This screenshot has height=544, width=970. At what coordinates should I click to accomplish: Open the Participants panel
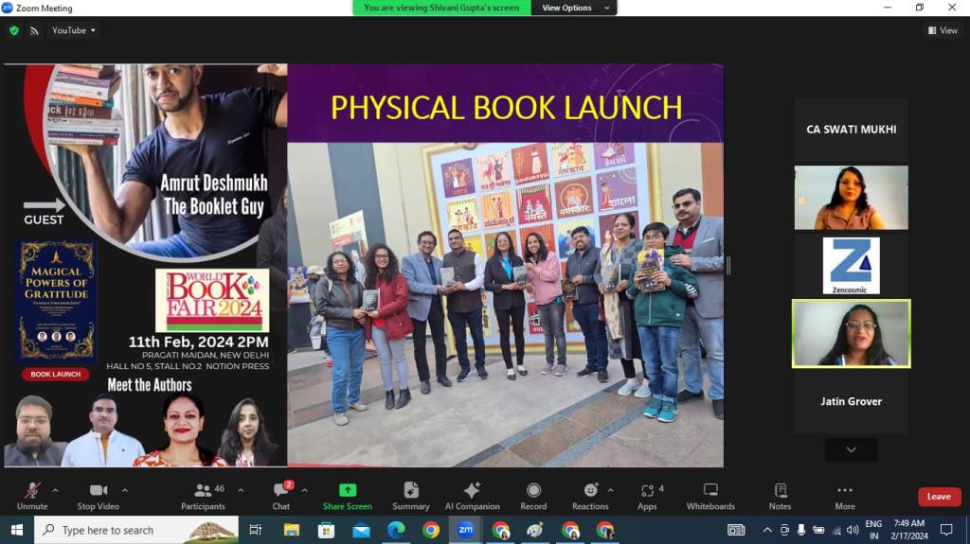pyautogui.click(x=203, y=496)
